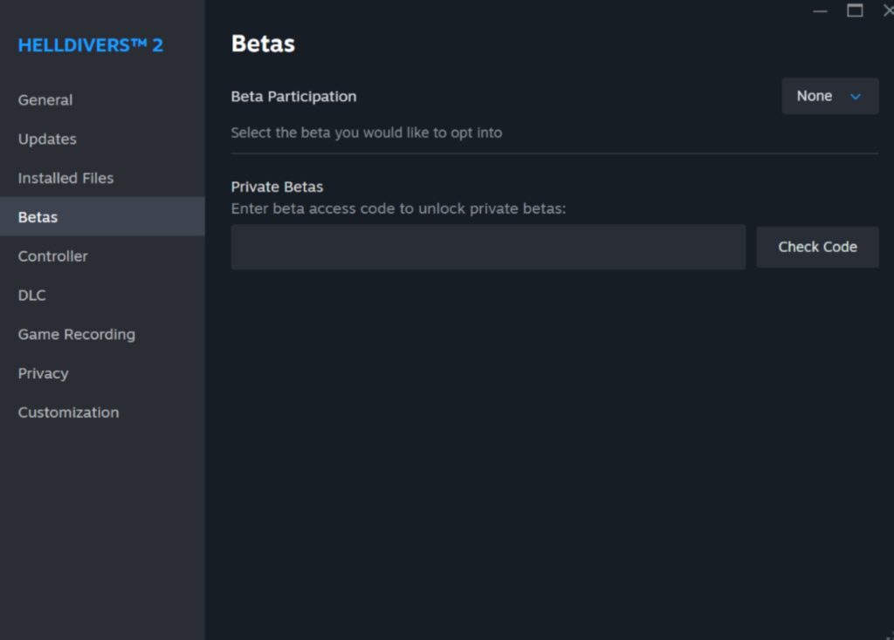Select the Customization section
The width and height of the screenshot is (894, 640).
(68, 412)
